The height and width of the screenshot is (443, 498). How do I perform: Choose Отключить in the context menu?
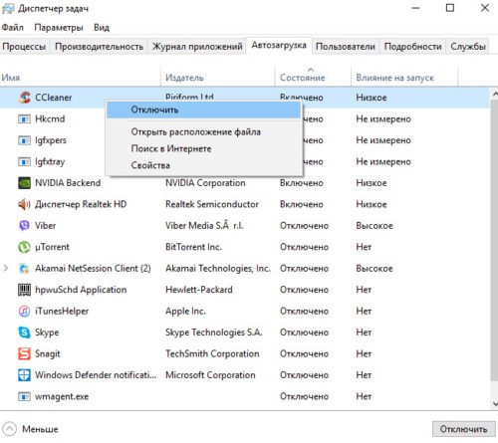[x=203, y=110]
